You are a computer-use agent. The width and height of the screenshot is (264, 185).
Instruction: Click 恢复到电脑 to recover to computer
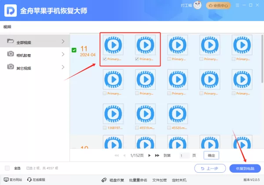point(245,168)
